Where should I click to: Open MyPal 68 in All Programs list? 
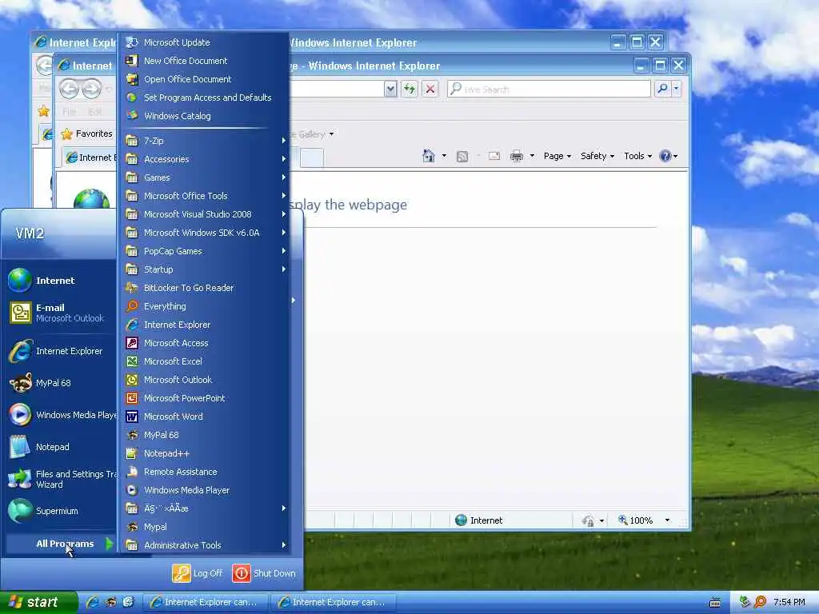[204, 434]
